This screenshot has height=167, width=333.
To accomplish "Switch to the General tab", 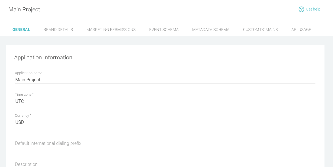I will [x=21, y=30].
